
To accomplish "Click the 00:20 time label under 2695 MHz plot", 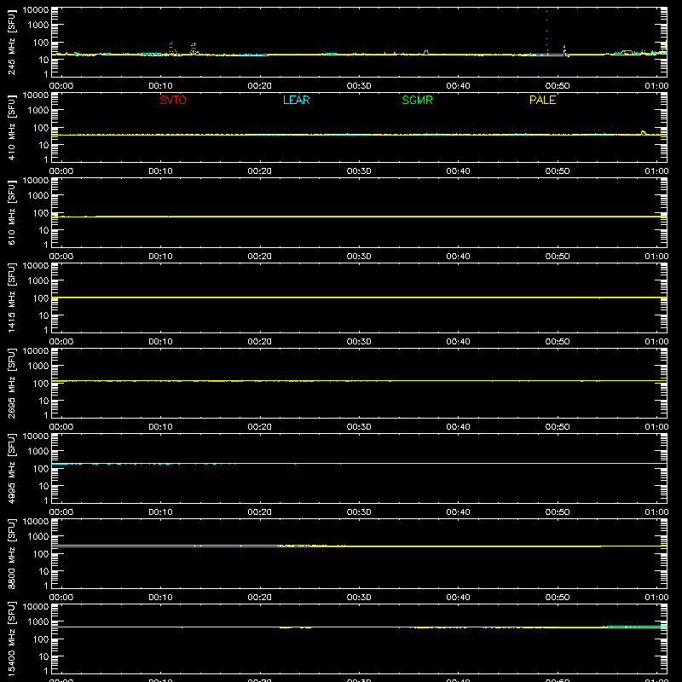I will pyautogui.click(x=260, y=427).
